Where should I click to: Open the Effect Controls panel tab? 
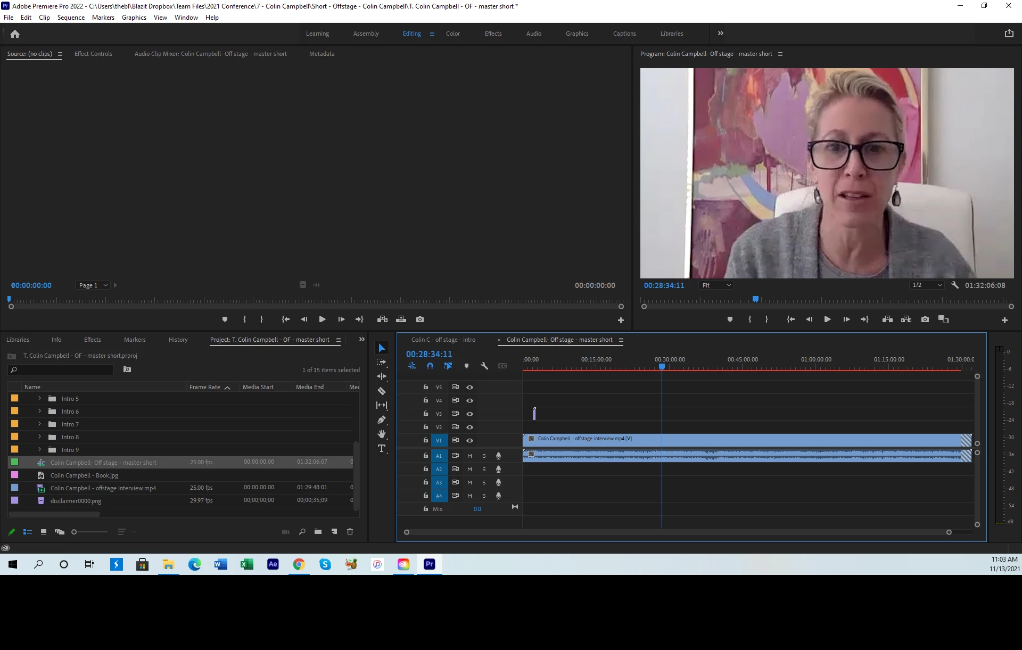93,54
